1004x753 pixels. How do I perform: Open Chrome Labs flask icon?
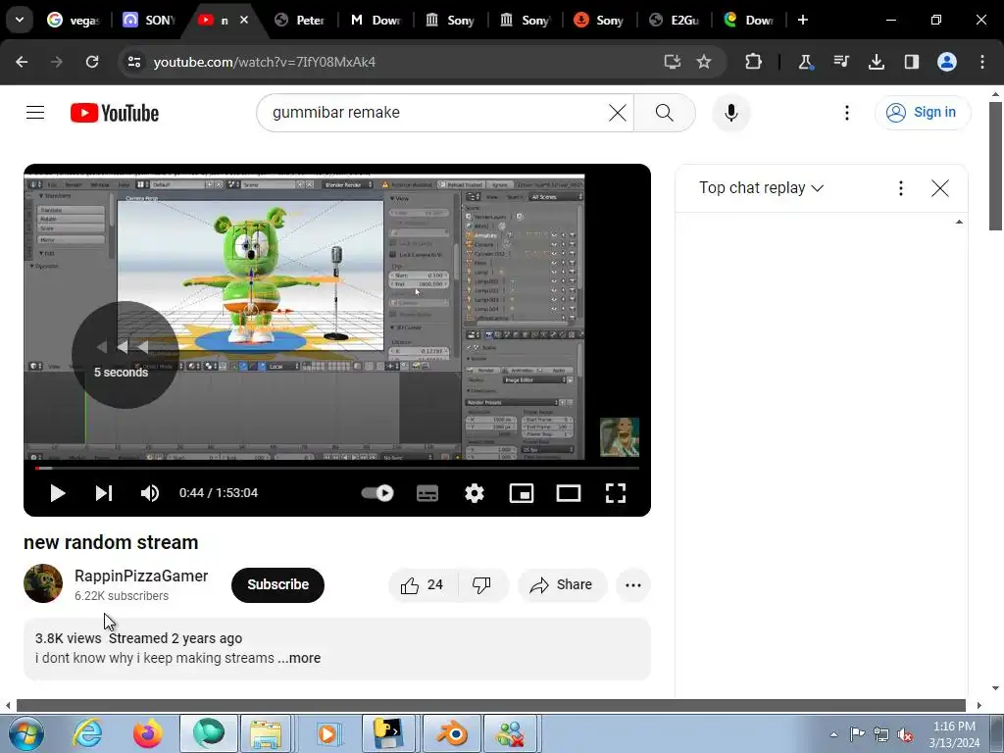(x=806, y=62)
